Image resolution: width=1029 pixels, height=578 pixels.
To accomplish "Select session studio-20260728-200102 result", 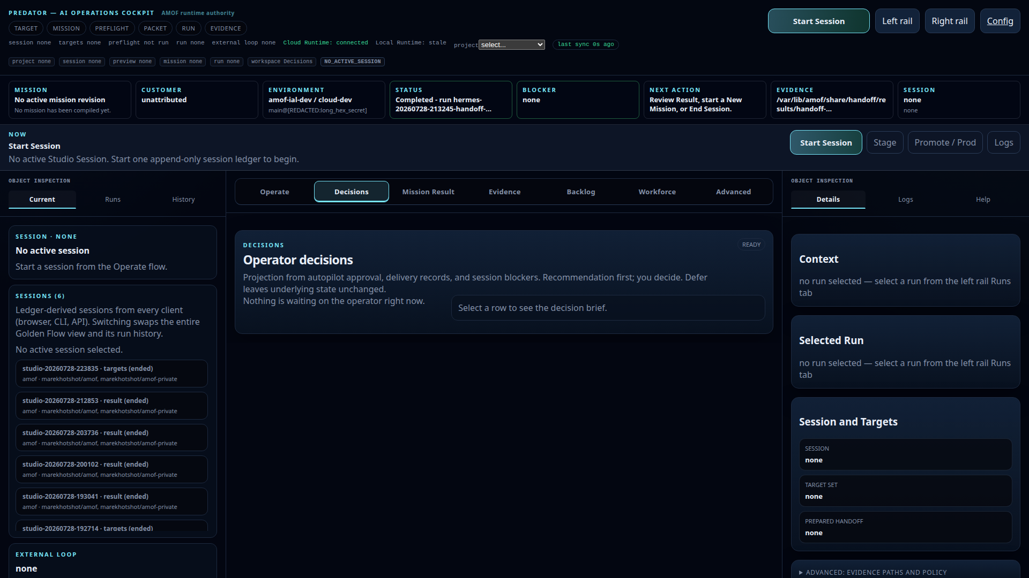I will 111,469.
